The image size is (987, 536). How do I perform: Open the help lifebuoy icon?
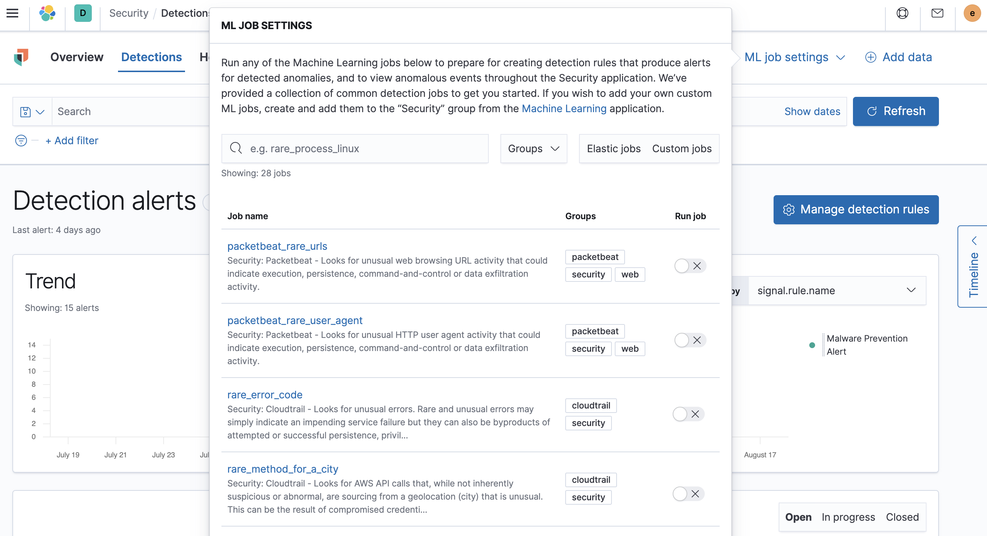click(x=902, y=13)
